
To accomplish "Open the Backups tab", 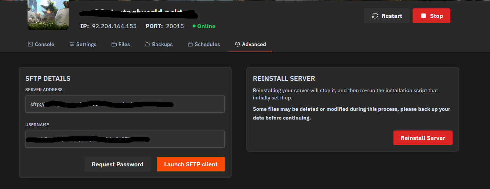I will (x=159, y=44).
